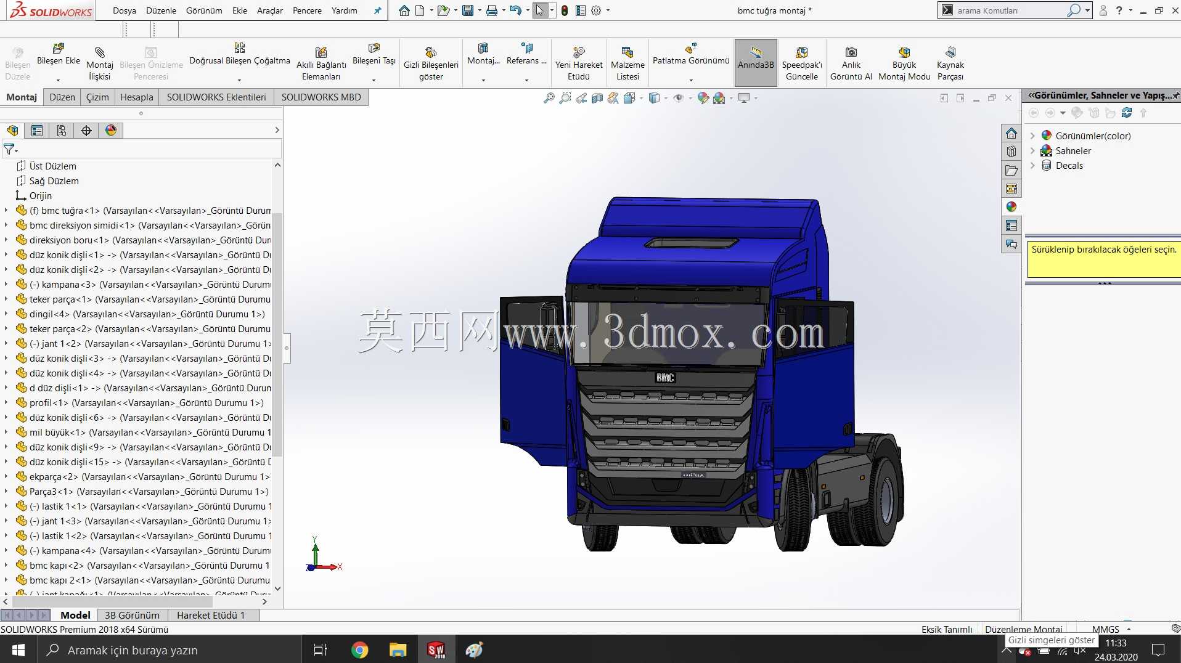Toggle the pin on the SOLIDWORKS menu bar

[x=378, y=10]
